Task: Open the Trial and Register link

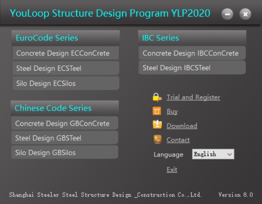Action: [193, 97]
